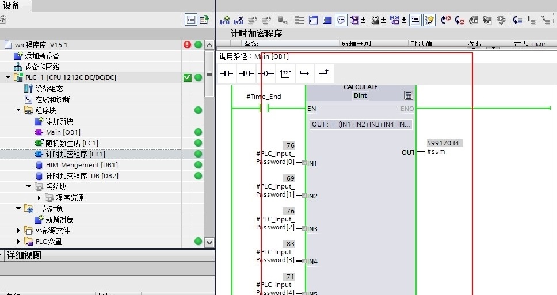Open calculator icon on CALCULATE box
This screenshot has width=557, height=295.
point(409,95)
